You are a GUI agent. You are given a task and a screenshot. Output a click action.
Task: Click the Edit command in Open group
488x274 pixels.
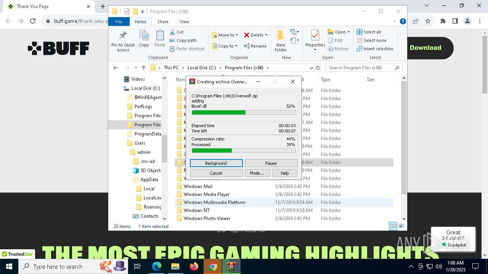click(335, 40)
